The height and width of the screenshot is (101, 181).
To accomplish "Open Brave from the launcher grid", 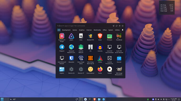I will 100,37.
